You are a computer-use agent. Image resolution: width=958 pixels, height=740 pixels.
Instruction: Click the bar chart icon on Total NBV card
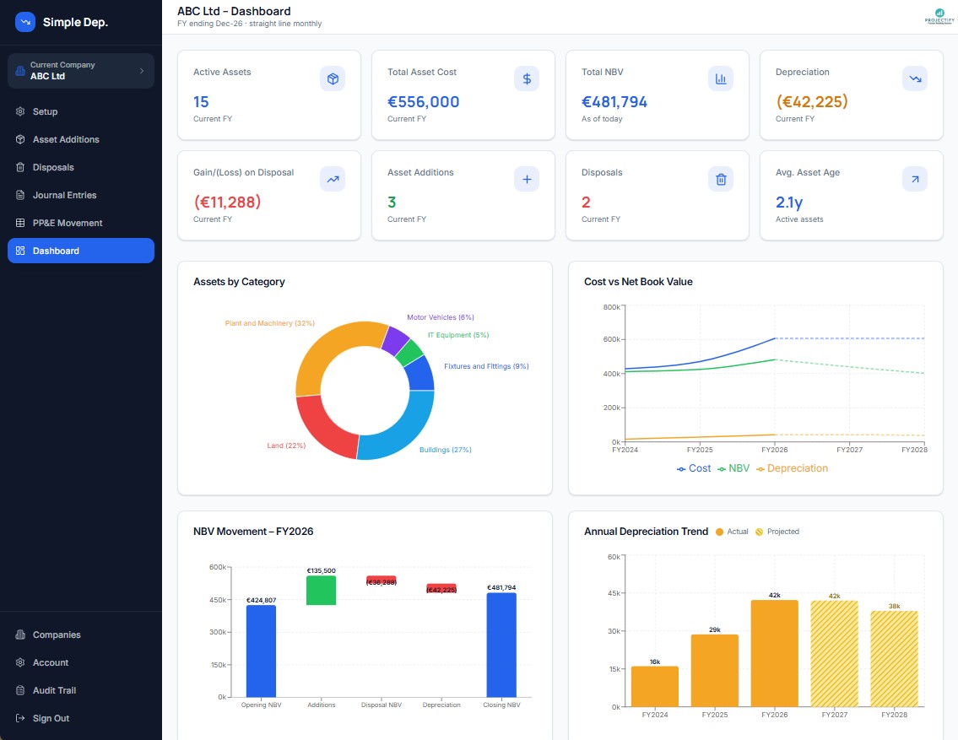pos(721,78)
